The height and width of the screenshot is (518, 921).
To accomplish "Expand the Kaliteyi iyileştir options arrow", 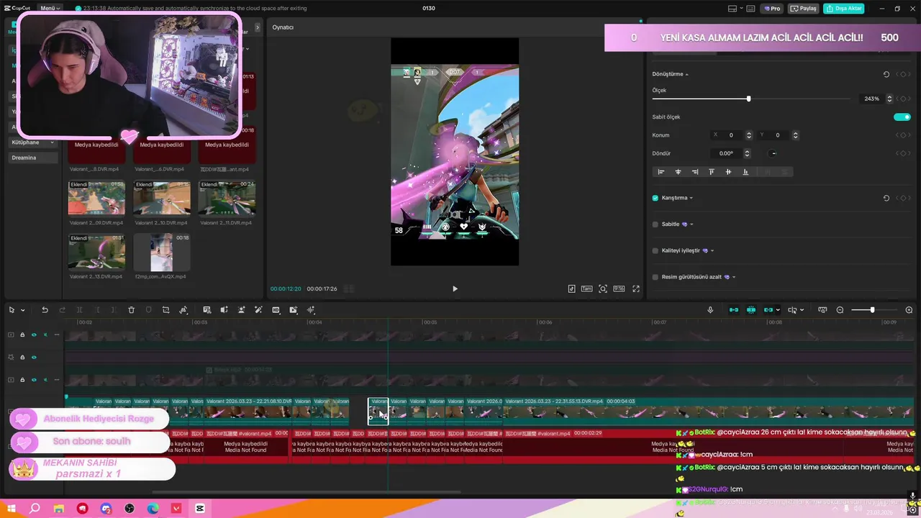I will click(x=712, y=250).
